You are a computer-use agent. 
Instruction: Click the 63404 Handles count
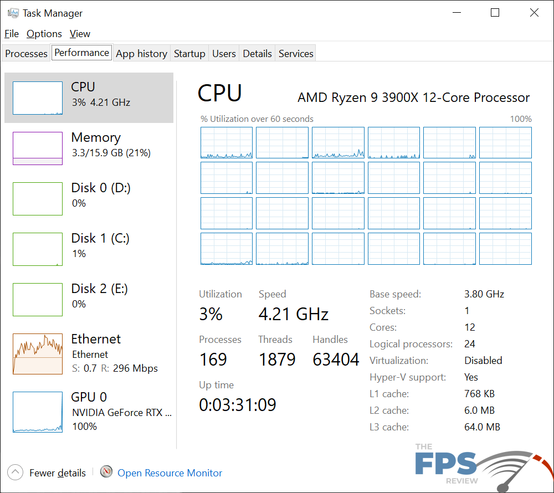336,360
